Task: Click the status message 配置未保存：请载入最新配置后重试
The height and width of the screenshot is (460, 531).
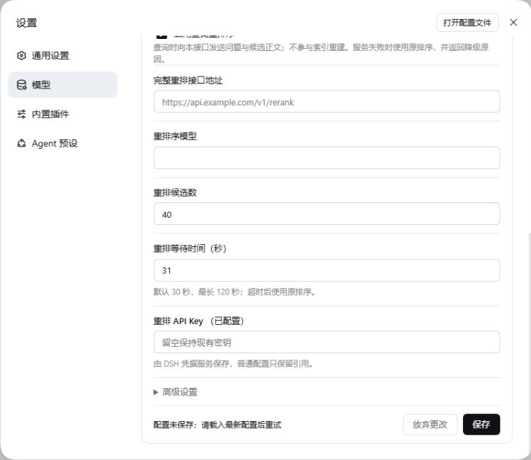Action: (x=217, y=425)
